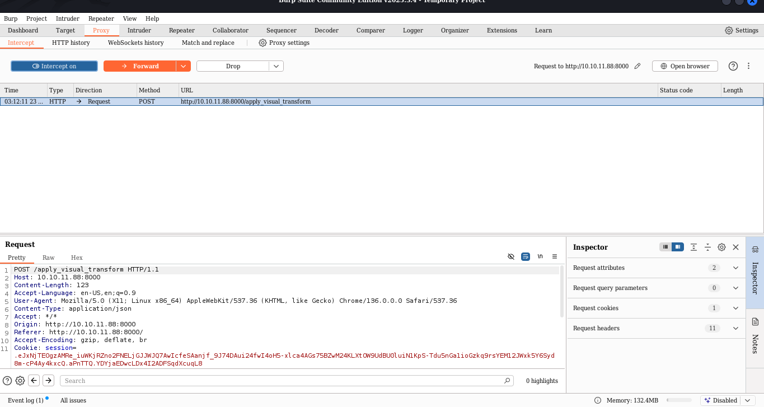Open the Forward button dropdown arrow

184,66
